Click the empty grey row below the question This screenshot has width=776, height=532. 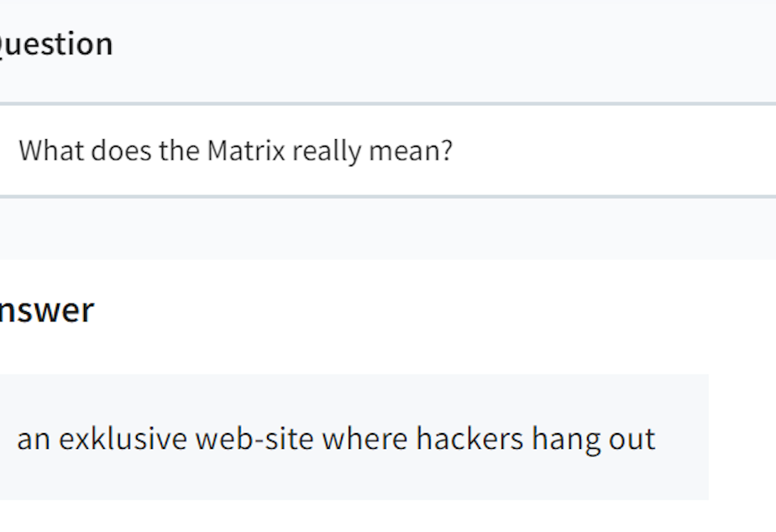coord(388,228)
